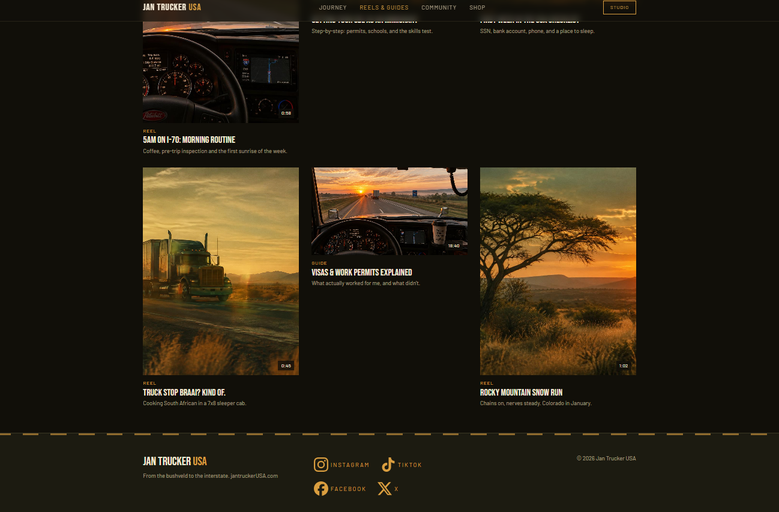
Task: Open the Community nav item
Action: point(439,8)
